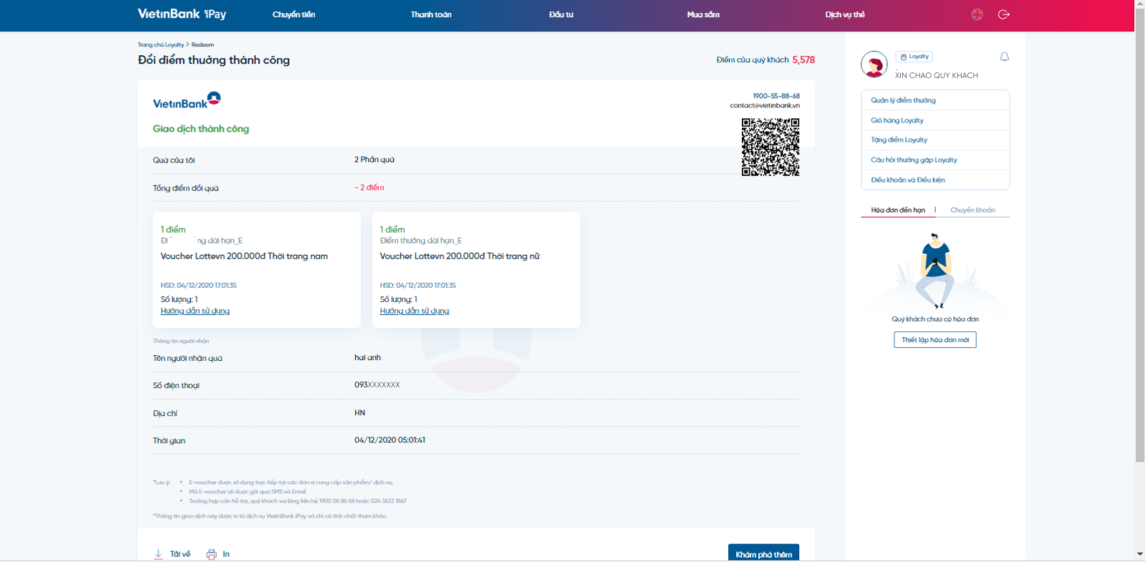This screenshot has height=562, width=1145.
Task: Open the Thanh toán menu
Action: tap(431, 14)
